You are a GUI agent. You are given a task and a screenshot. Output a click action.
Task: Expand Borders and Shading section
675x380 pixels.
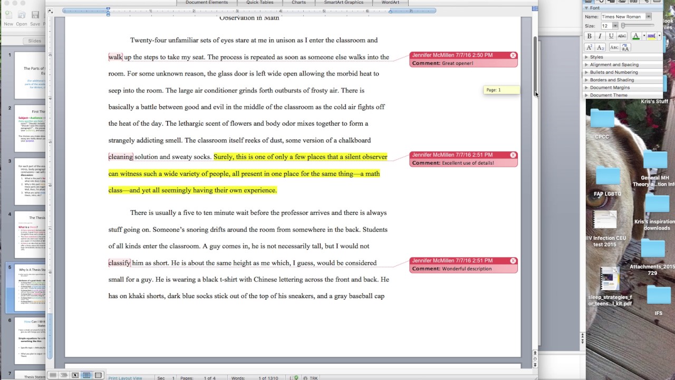click(x=586, y=80)
